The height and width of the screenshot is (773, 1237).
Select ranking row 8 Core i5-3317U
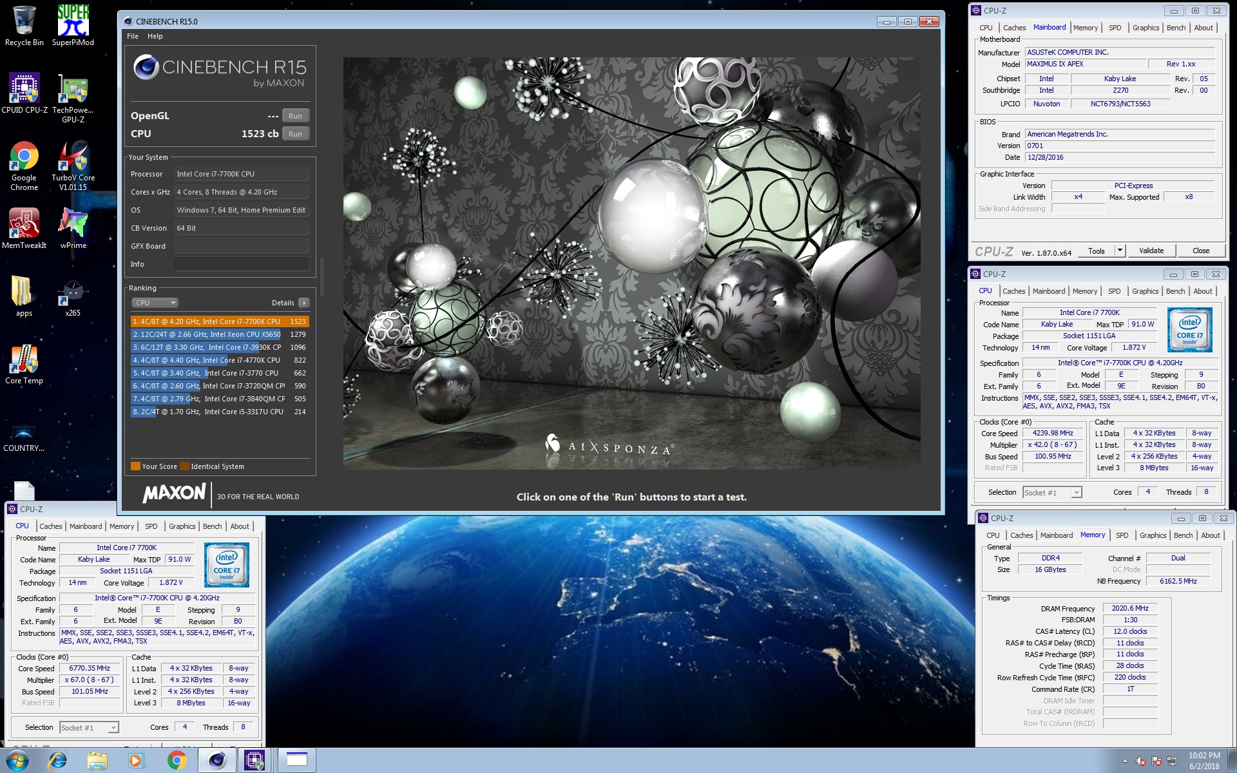(220, 412)
